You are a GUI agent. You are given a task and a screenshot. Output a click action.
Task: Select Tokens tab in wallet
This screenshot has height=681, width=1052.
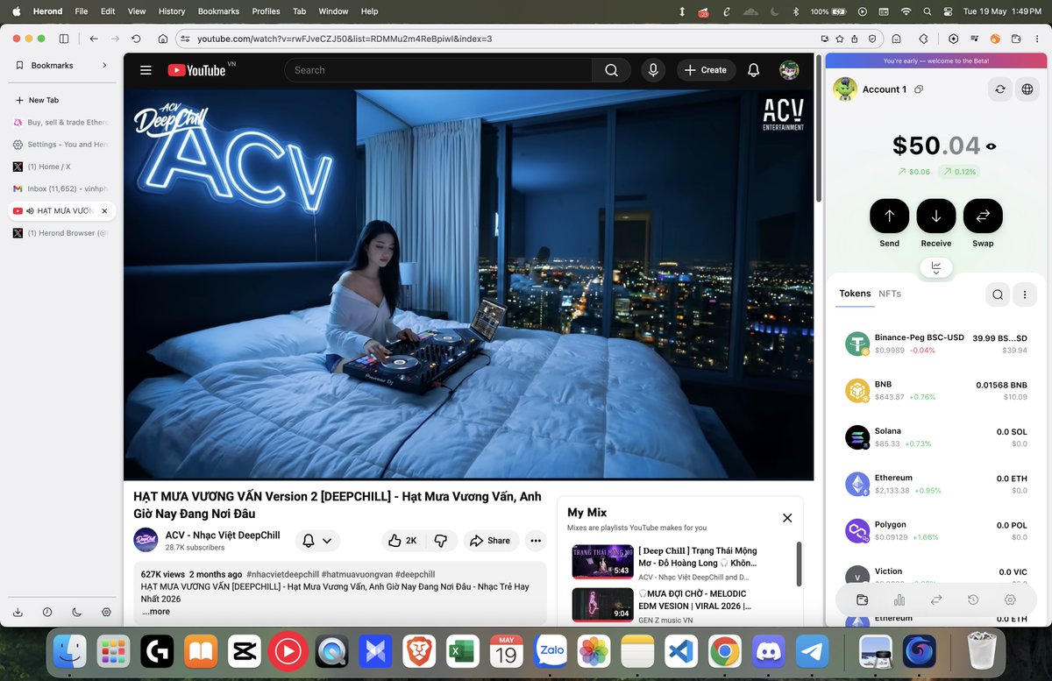855,294
